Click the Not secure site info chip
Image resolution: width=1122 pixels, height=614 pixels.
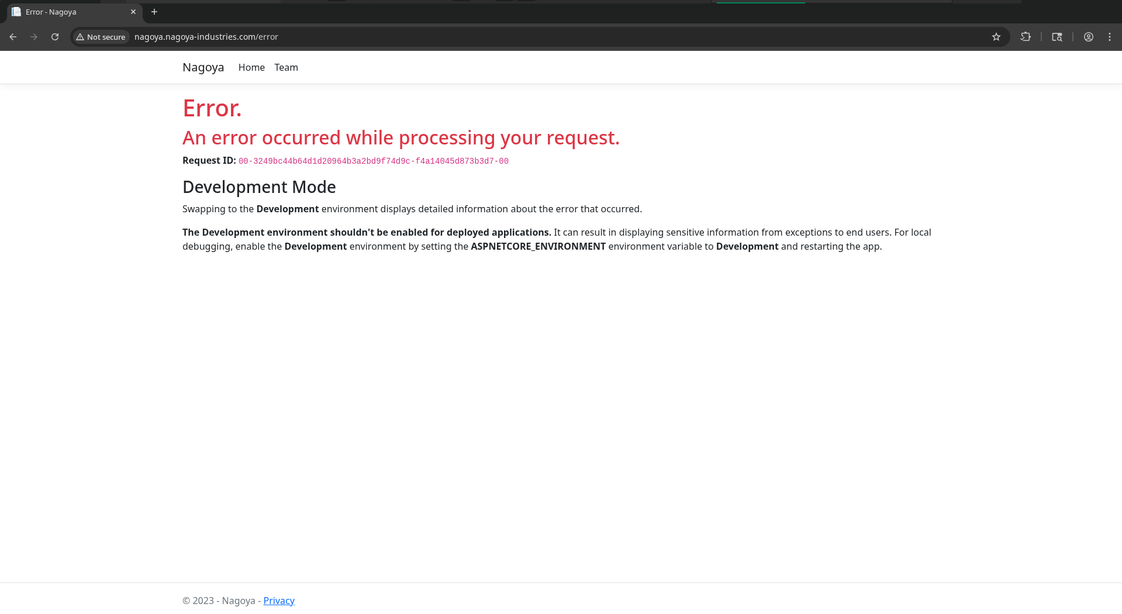[101, 37]
